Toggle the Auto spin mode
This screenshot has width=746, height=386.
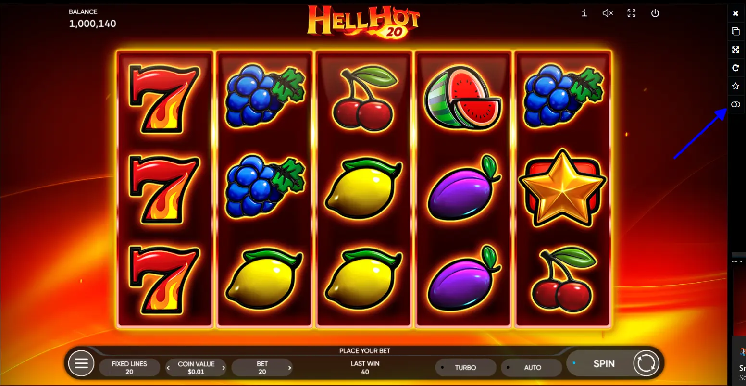[x=532, y=368]
